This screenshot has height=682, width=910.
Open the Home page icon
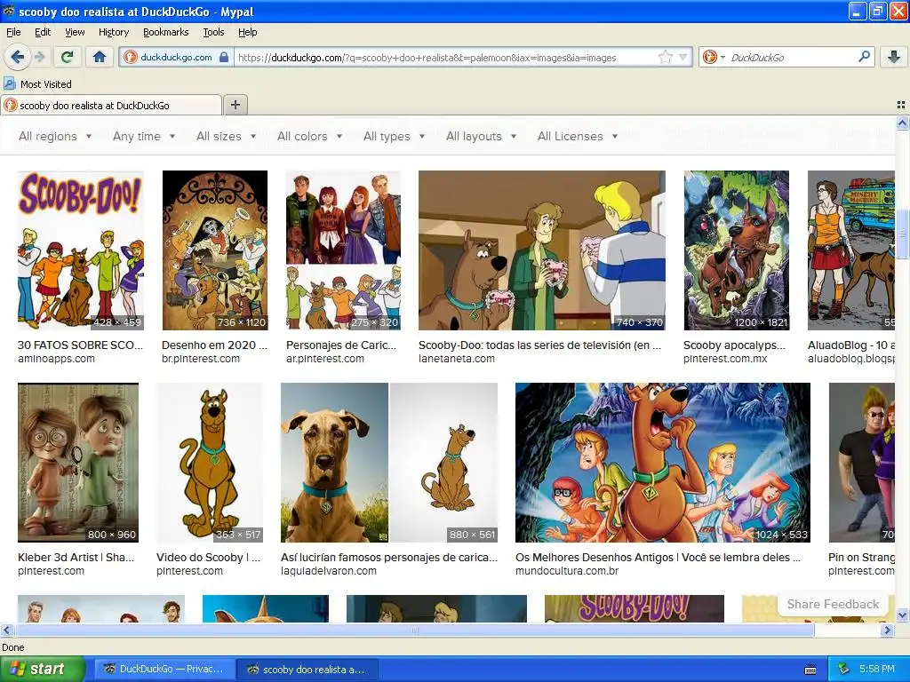tap(100, 57)
